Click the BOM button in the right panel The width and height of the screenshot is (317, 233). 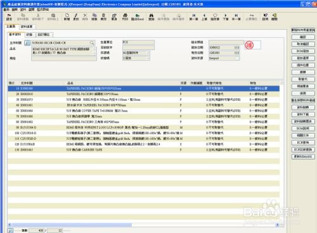303,51
